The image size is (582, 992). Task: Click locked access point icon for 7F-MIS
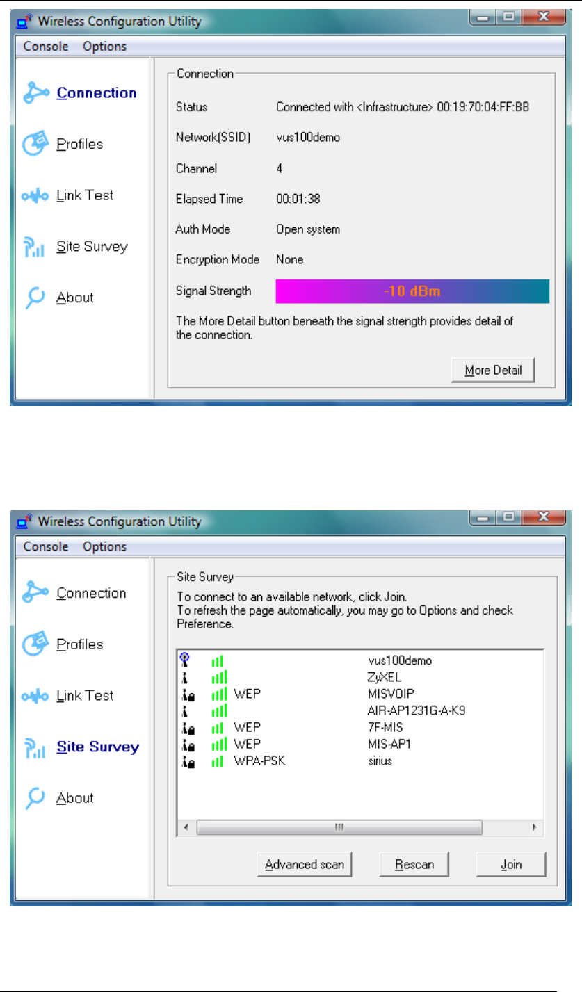[x=187, y=728]
